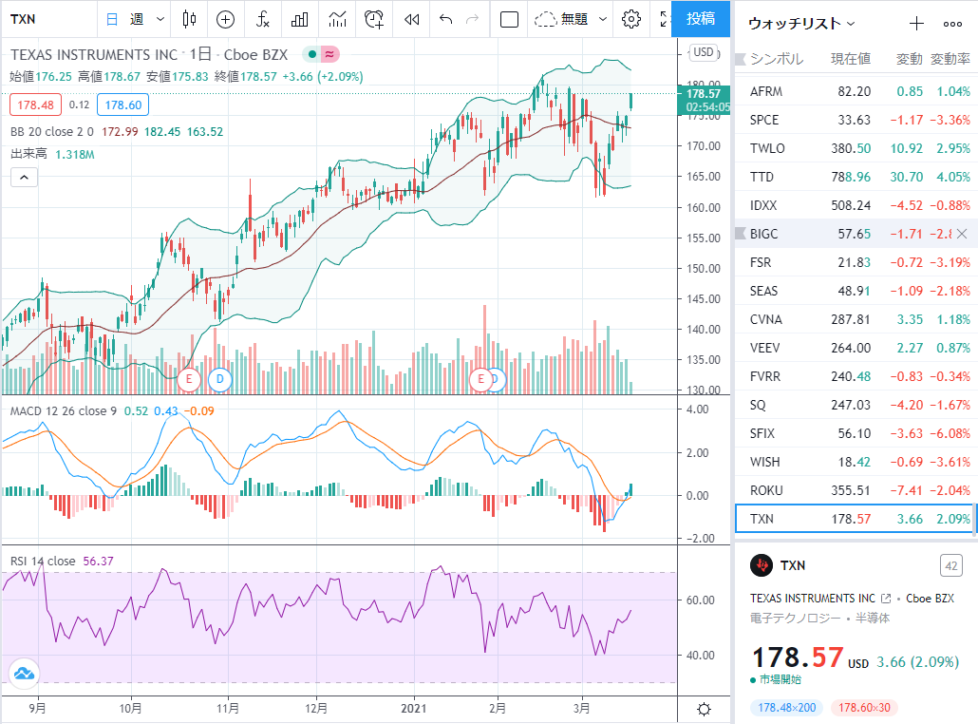Open the watchlist three-dots menu

pyautogui.click(x=952, y=24)
